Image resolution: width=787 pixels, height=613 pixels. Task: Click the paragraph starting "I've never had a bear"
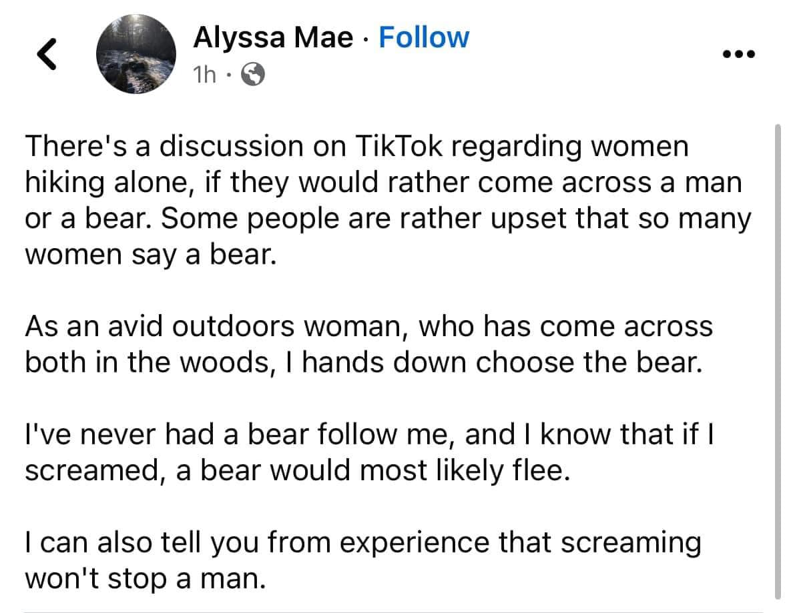(x=369, y=452)
